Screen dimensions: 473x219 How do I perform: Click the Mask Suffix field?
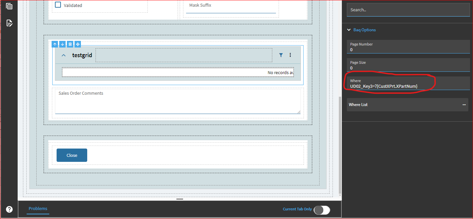pyautogui.click(x=231, y=7)
